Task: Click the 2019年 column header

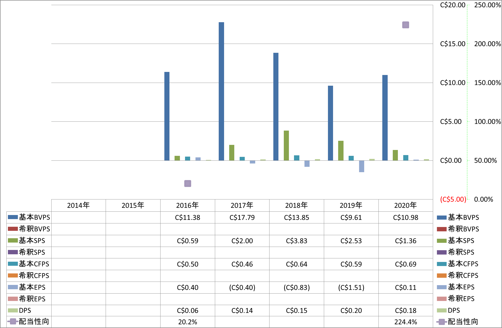Action: 351,205
